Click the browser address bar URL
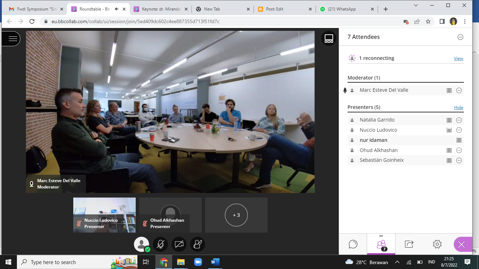This screenshot has width=479, height=269. pos(135,21)
